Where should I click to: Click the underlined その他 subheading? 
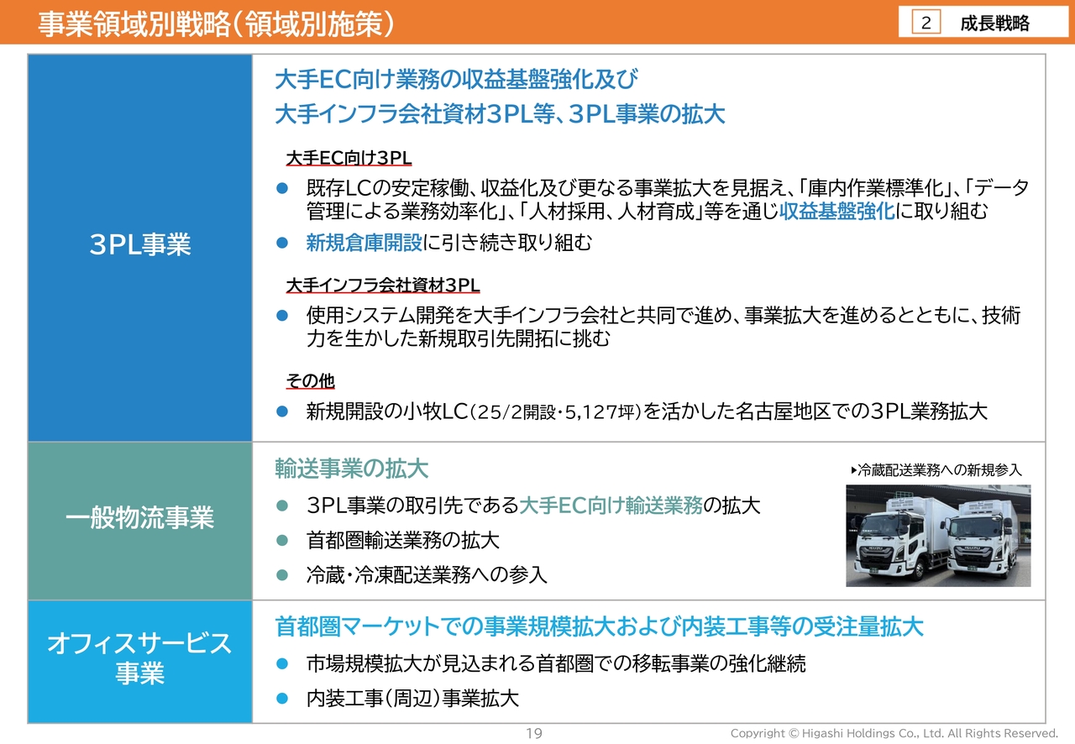point(310,381)
